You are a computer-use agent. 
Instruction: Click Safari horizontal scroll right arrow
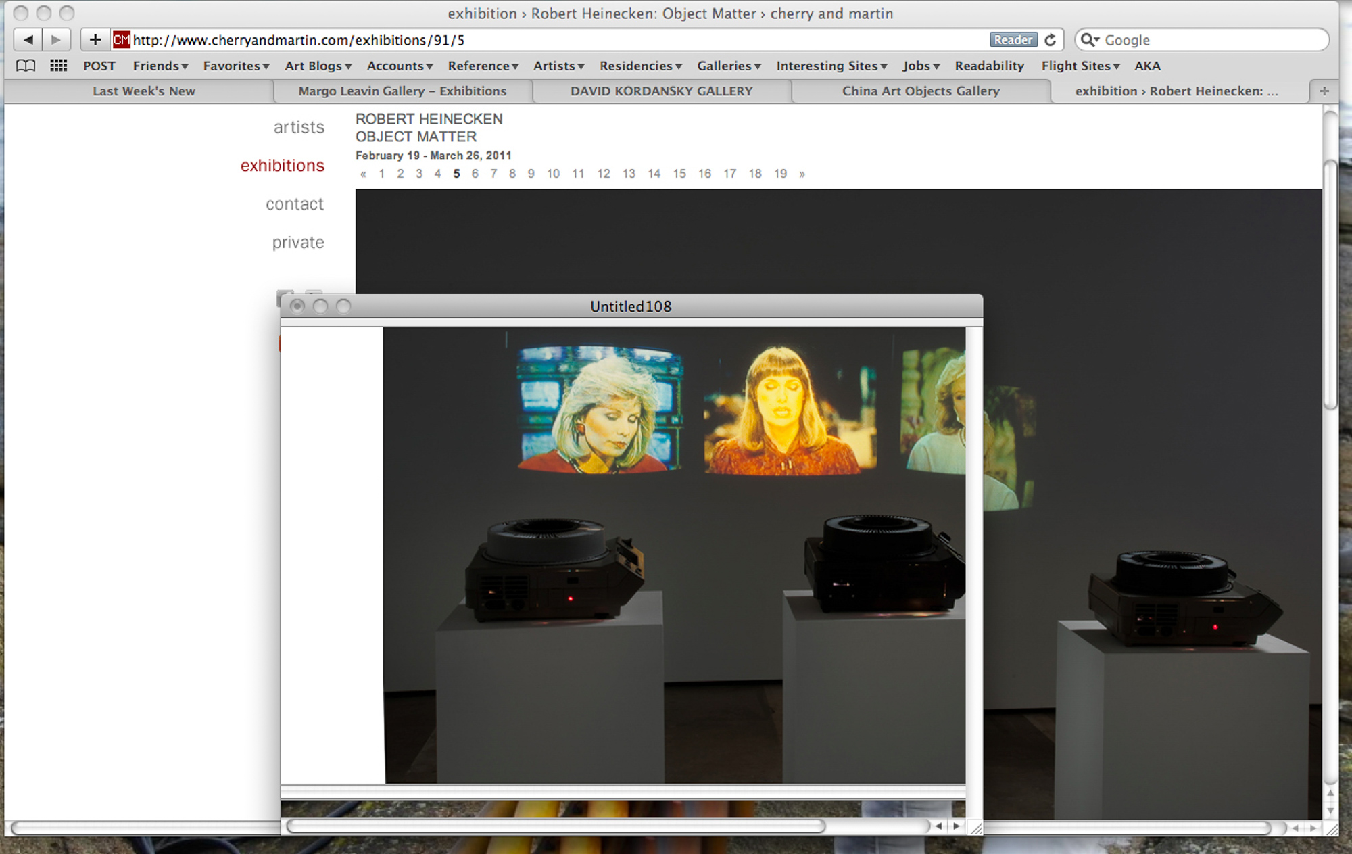point(1313,828)
